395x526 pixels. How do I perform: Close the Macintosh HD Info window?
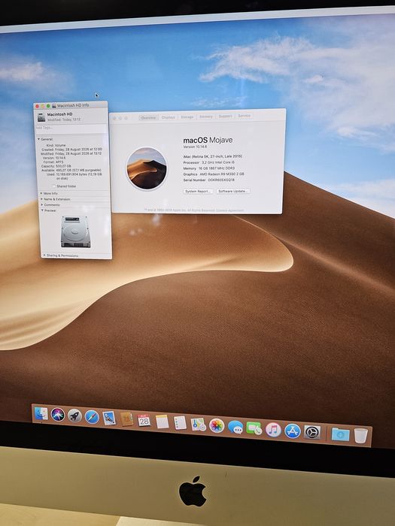point(38,106)
